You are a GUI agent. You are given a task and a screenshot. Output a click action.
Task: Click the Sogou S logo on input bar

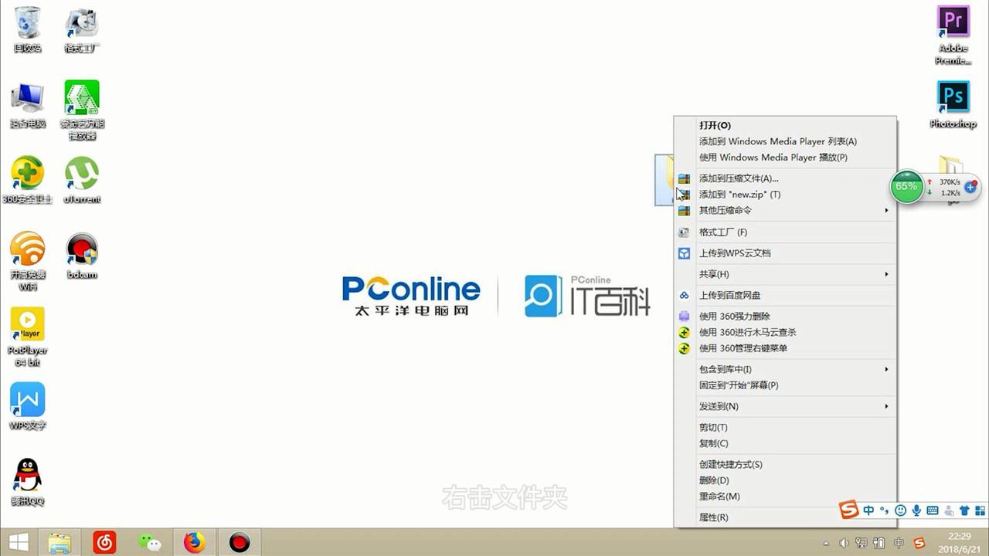point(849,510)
